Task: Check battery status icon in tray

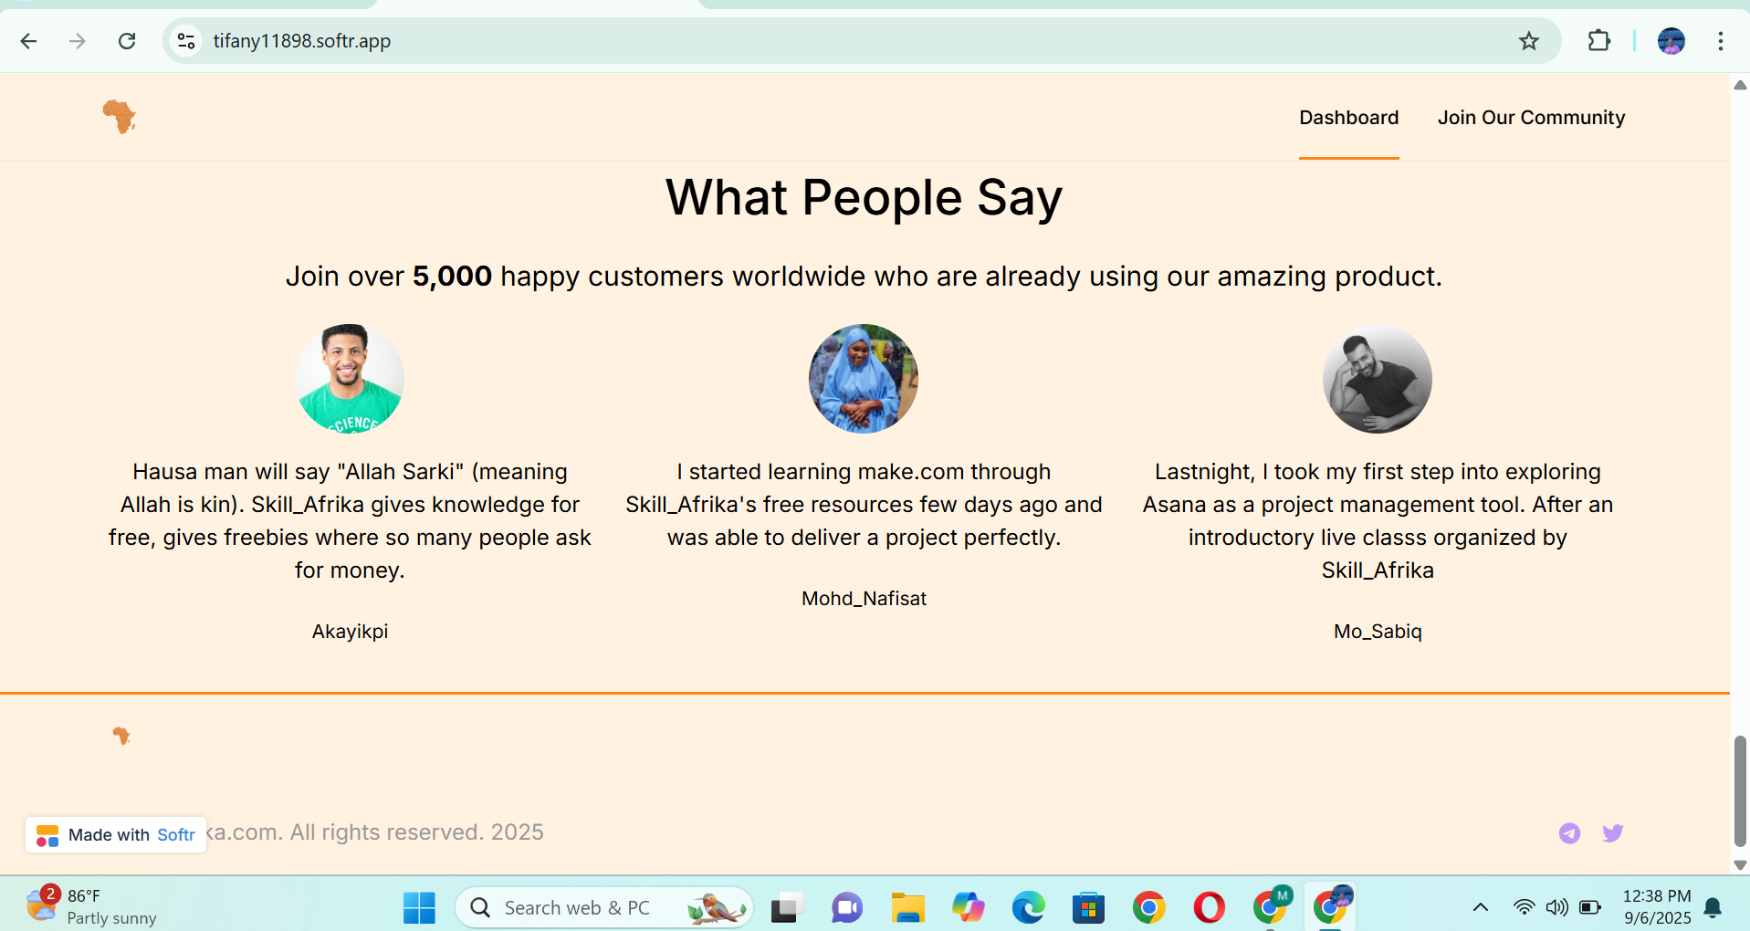Action: (1590, 907)
